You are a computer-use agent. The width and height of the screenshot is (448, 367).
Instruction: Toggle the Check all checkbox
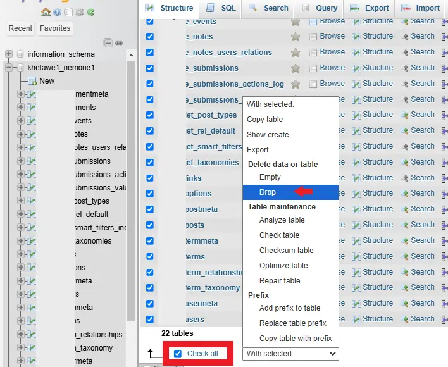(178, 354)
